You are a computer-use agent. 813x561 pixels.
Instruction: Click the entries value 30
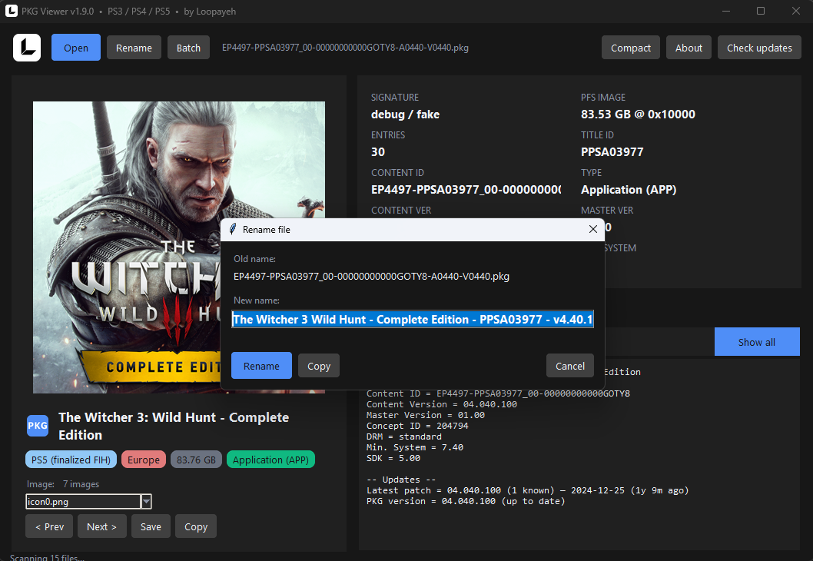pos(378,152)
